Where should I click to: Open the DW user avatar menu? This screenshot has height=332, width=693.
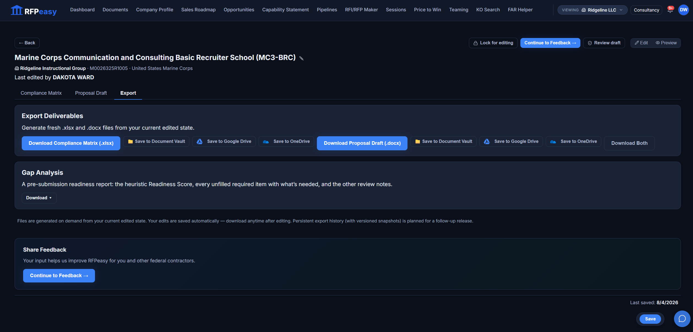pos(683,10)
